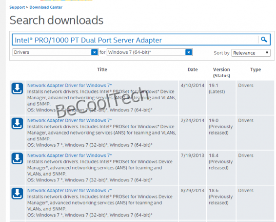Image resolution: width=276 pixels, height=222 pixels.
Task: Download version 19.0 driver icon
Action: (x=17, y=123)
